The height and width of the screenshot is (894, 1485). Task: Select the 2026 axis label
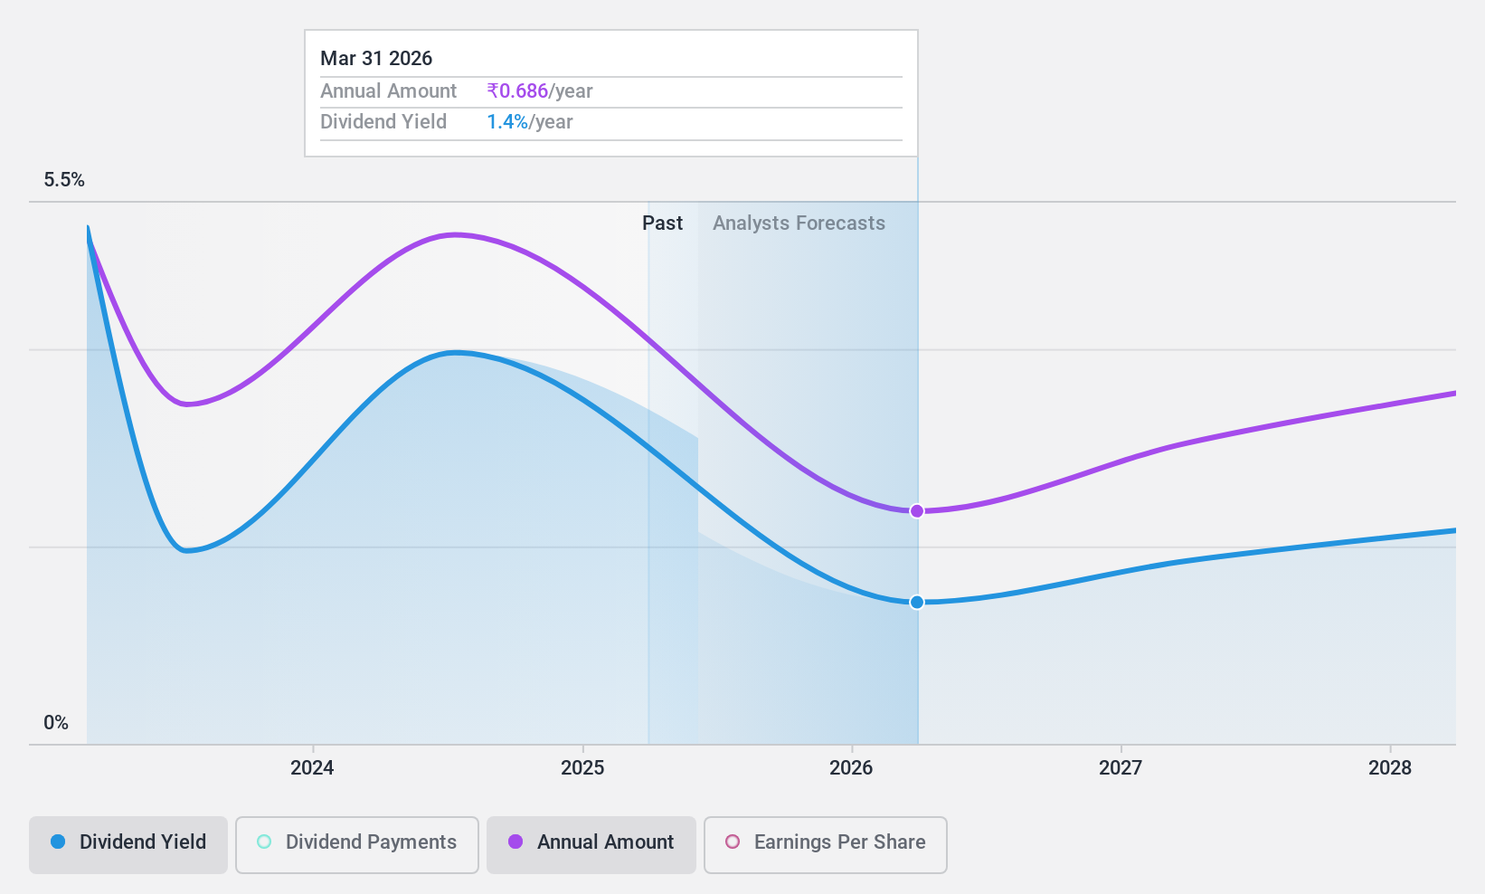tap(851, 768)
